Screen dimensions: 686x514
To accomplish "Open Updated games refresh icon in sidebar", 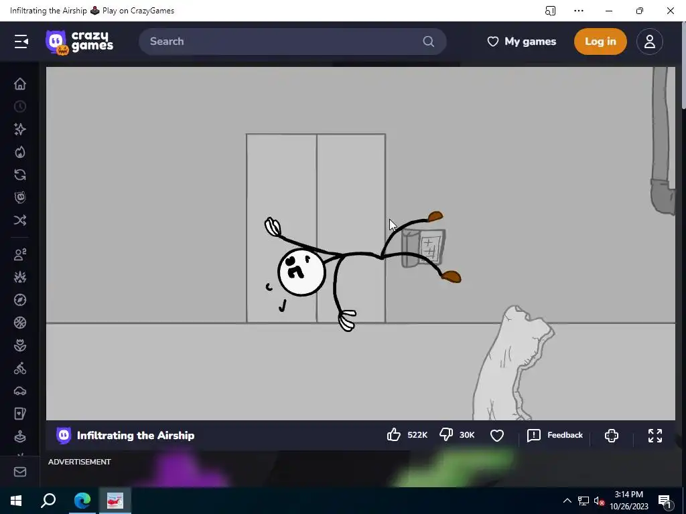I will click(19, 175).
